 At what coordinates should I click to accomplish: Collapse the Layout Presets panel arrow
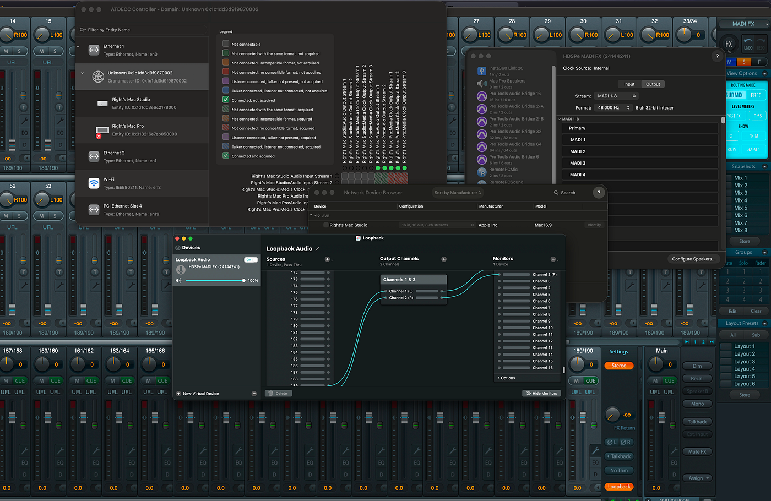pos(764,323)
